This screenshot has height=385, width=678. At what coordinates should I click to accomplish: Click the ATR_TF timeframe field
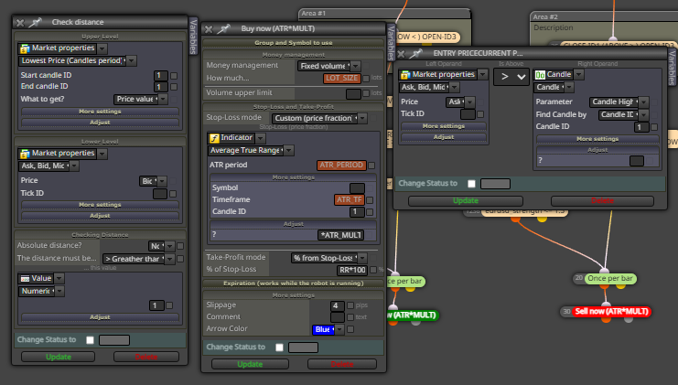[349, 199]
